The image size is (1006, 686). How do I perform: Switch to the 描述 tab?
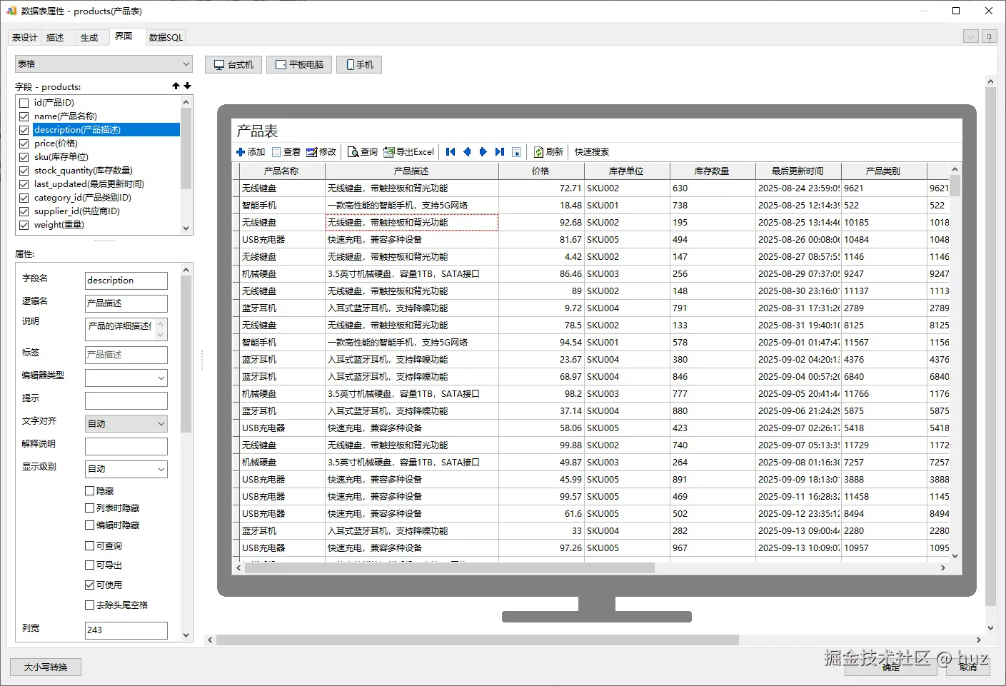[x=55, y=38]
